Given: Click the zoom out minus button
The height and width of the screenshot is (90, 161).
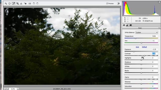Looking at the screenshot, I should tap(5, 89).
